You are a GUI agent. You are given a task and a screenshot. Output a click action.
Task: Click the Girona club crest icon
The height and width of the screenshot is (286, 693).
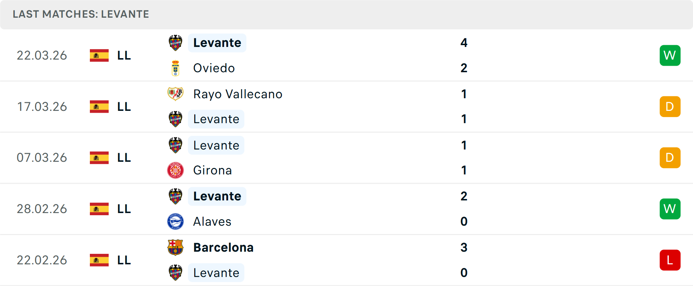coord(175,170)
